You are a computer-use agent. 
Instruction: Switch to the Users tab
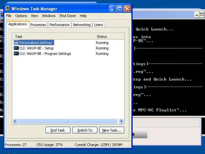coord(99,25)
